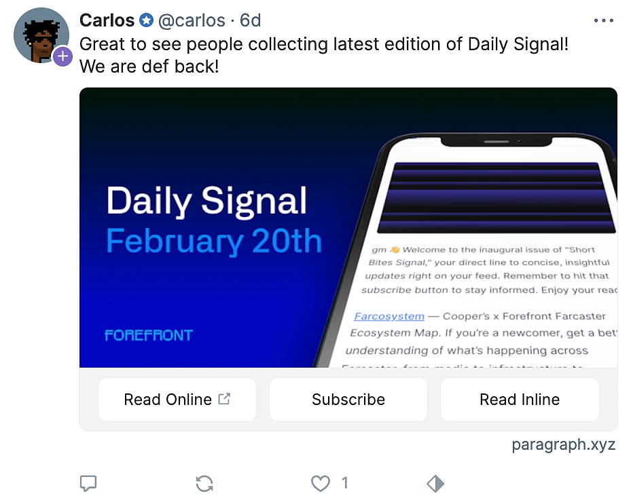Open the @carlos handle link
631x504 pixels.
[192, 21]
